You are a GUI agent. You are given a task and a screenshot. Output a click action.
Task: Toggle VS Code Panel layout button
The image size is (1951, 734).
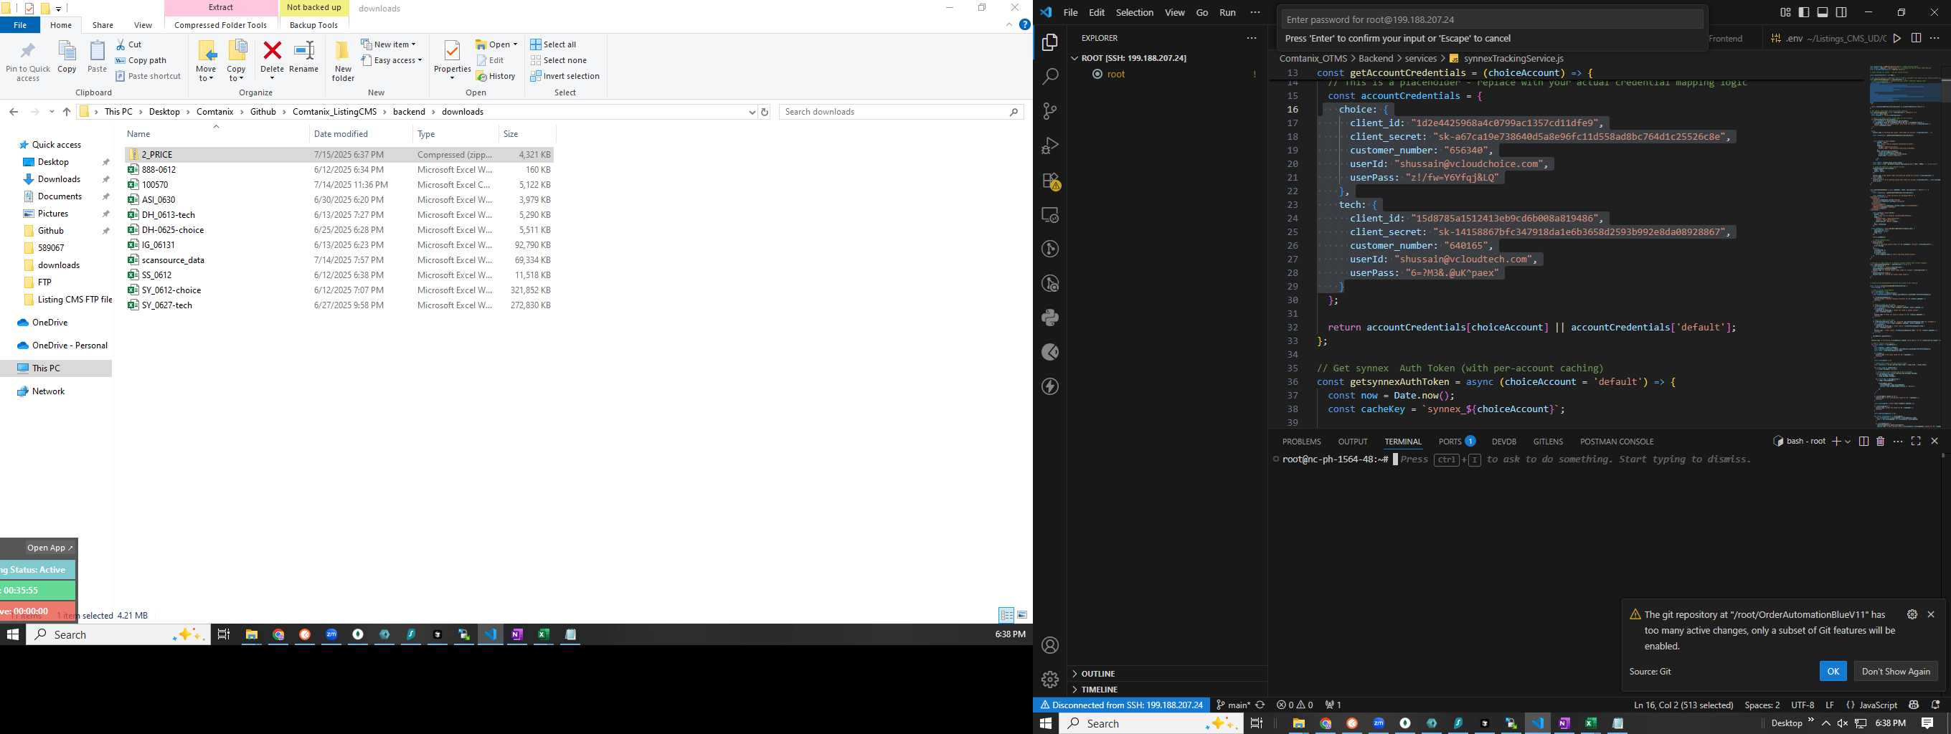1823,12
